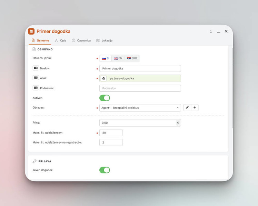The height and width of the screenshot is (206, 258).
Task: Select SI as required language
Action: [x=106, y=58]
